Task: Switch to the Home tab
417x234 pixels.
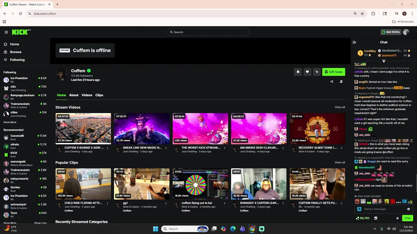Action: click(62, 95)
